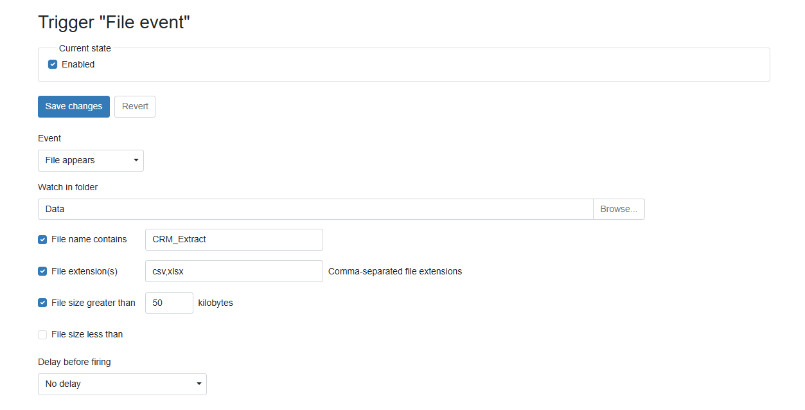Click the File extension(s) label text
Screen dimensions: 805x410
84,271
